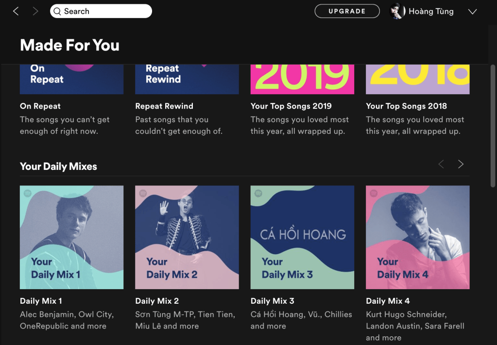Type in the Search field
This screenshot has height=345, width=497.
tap(104, 11)
